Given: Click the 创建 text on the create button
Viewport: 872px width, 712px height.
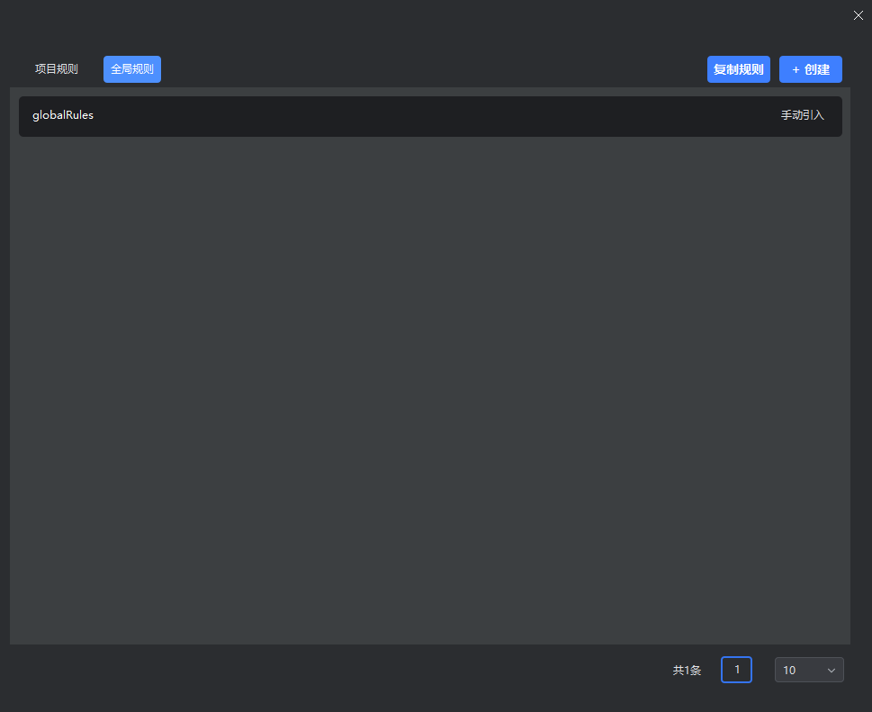Looking at the screenshot, I should coord(817,69).
